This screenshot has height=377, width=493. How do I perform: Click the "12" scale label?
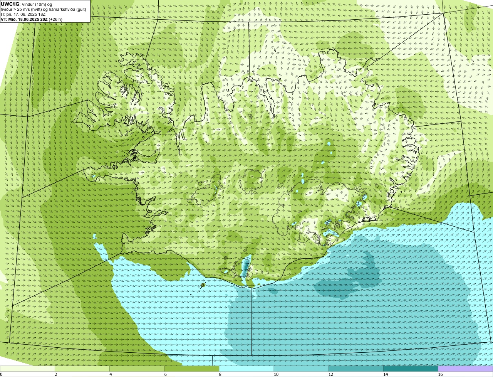tap(330, 374)
